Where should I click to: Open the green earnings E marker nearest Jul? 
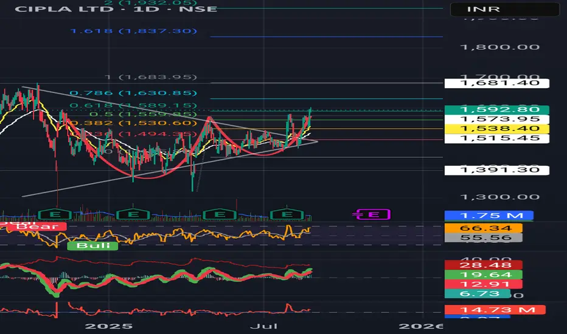[x=287, y=214]
